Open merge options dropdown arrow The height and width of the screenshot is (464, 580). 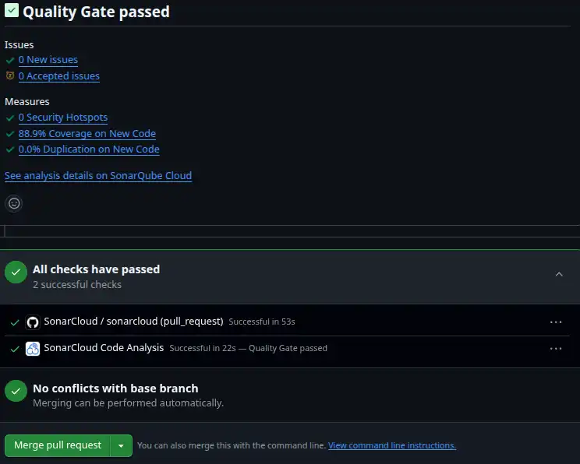click(121, 446)
